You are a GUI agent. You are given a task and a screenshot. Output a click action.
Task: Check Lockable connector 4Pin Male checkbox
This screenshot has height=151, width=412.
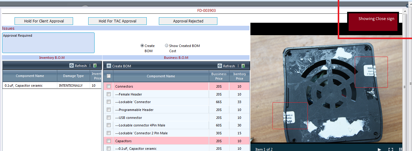(109, 125)
